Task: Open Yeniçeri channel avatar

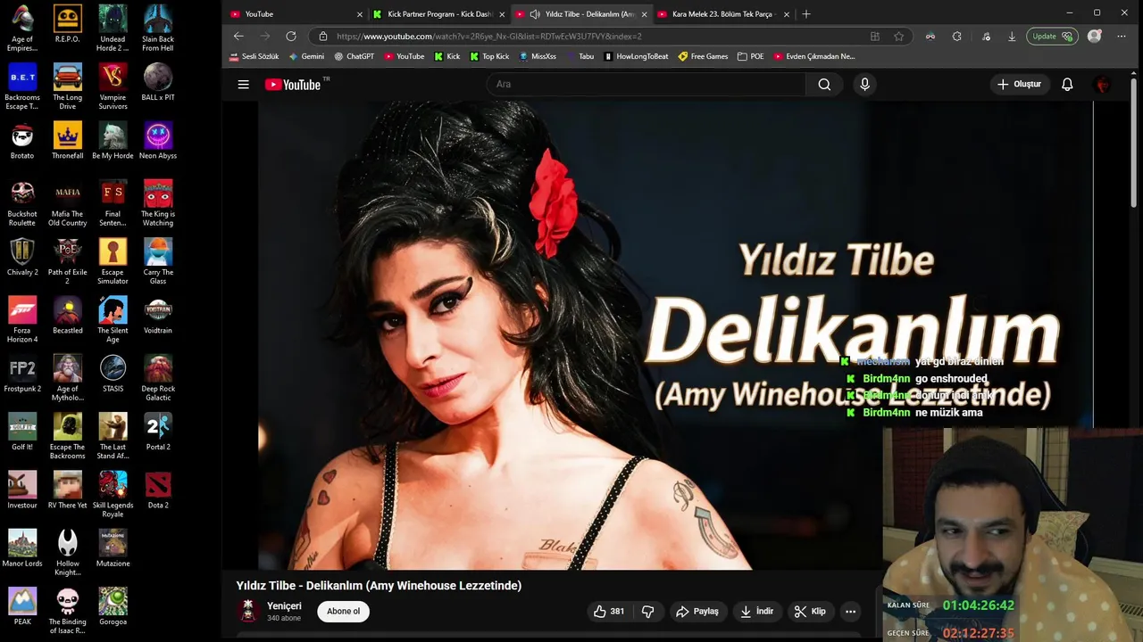Action: 248,611
